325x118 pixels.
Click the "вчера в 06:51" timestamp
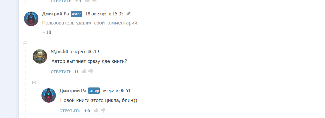tap(116, 90)
